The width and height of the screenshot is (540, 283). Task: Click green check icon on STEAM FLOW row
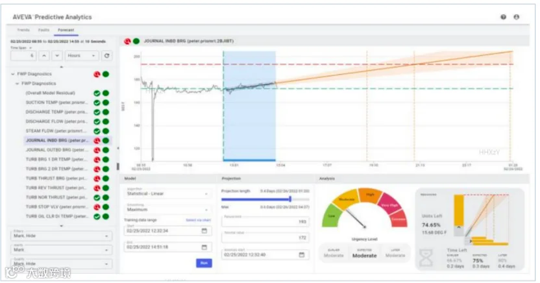click(97, 131)
